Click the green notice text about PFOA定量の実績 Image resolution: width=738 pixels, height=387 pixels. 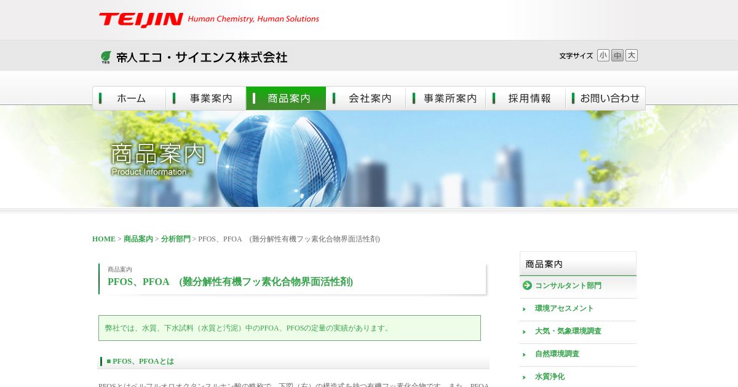pos(248,328)
